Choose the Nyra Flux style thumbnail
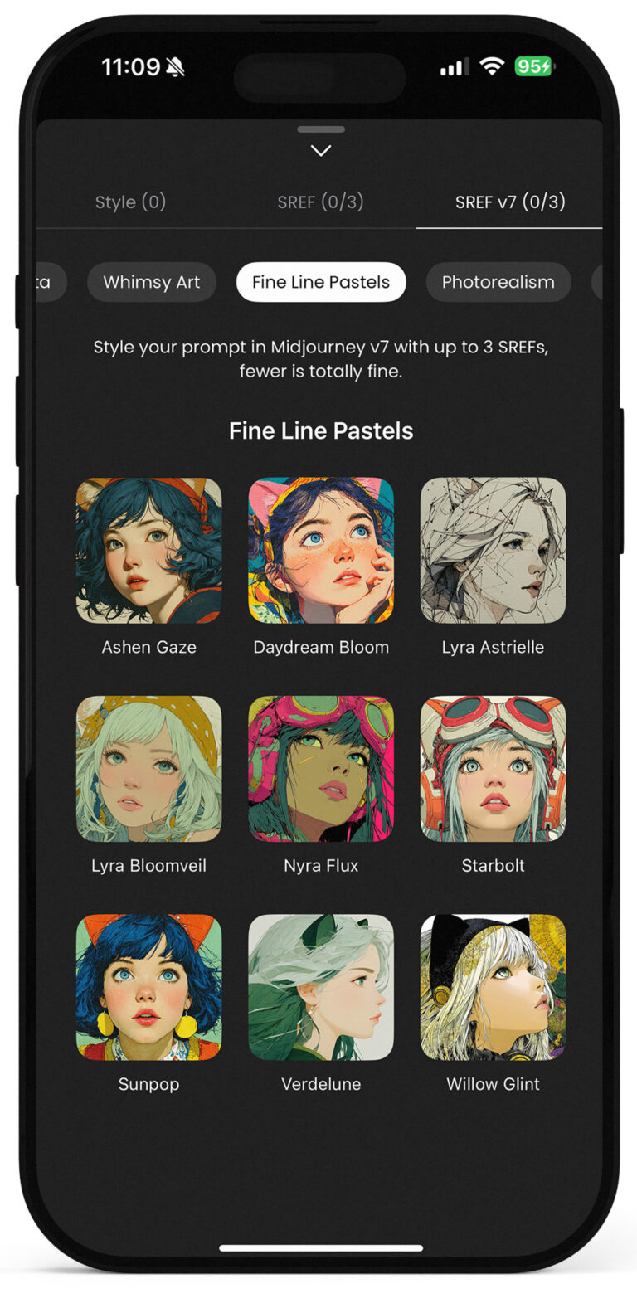This screenshot has height=1303, width=637. pyautogui.click(x=321, y=768)
